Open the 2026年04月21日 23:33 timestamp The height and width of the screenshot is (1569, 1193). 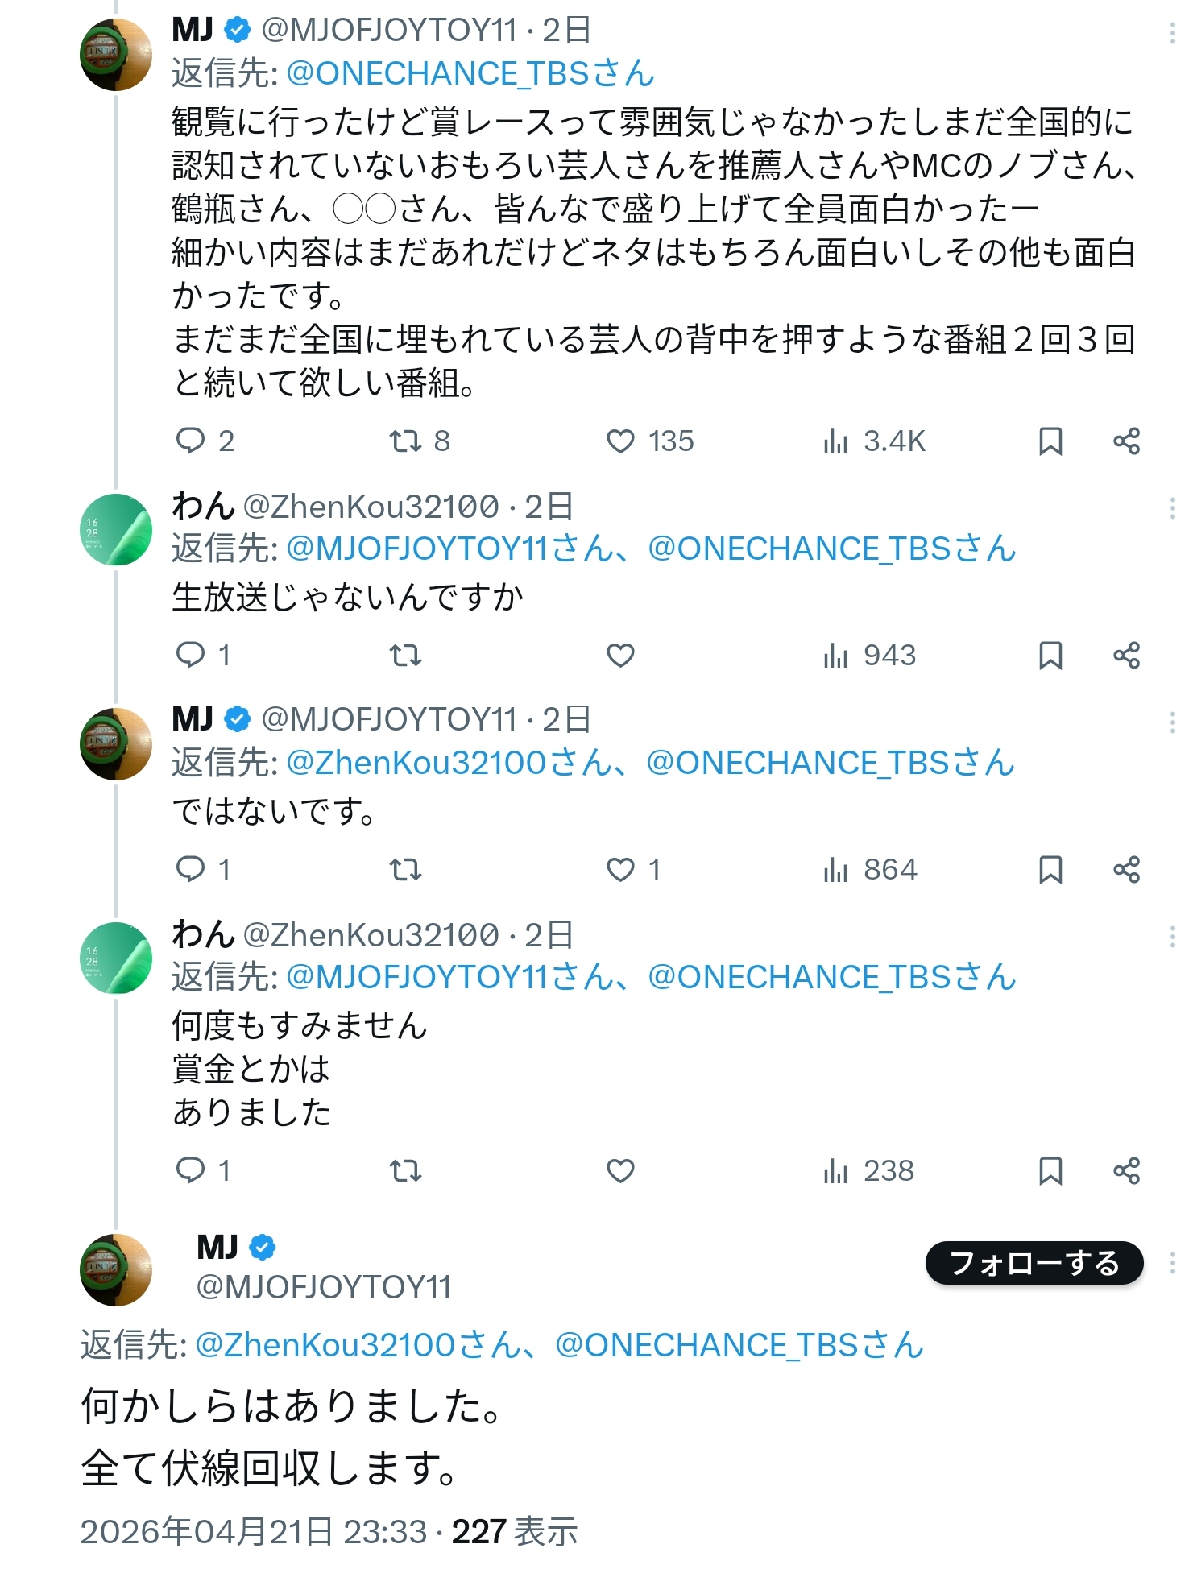coord(253,1532)
